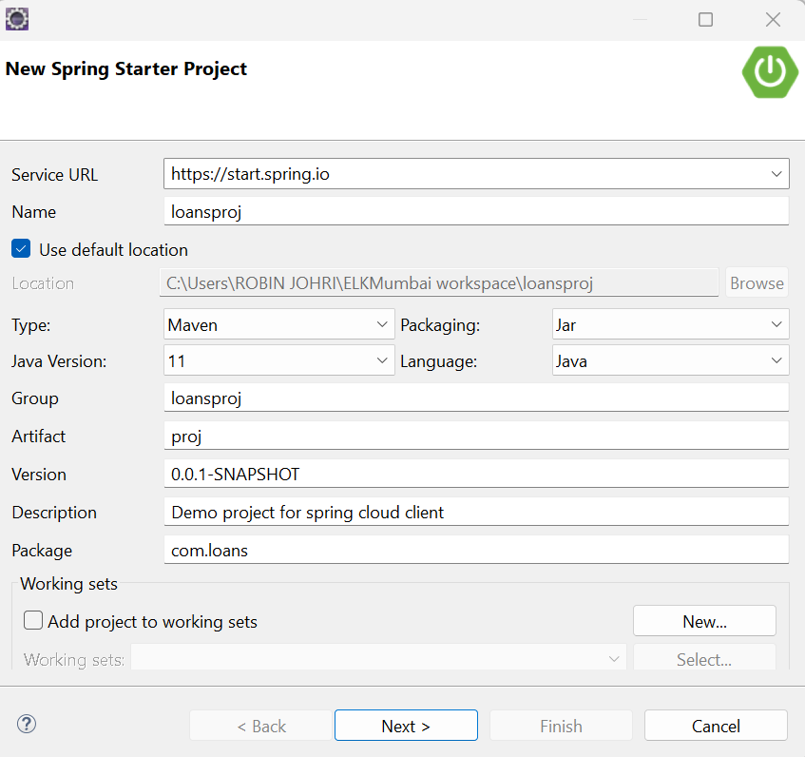Uncheck the Use default location checkbox
Image resolution: width=805 pixels, height=757 pixels.
pyautogui.click(x=21, y=249)
